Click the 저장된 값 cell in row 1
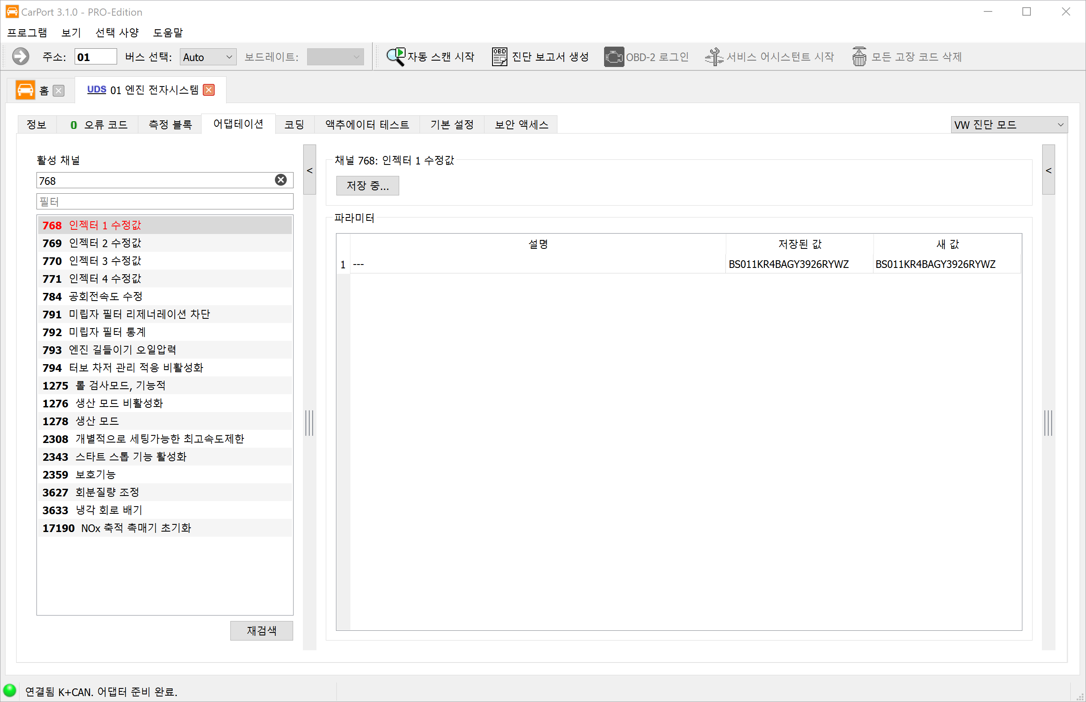The image size is (1086, 702). [799, 264]
